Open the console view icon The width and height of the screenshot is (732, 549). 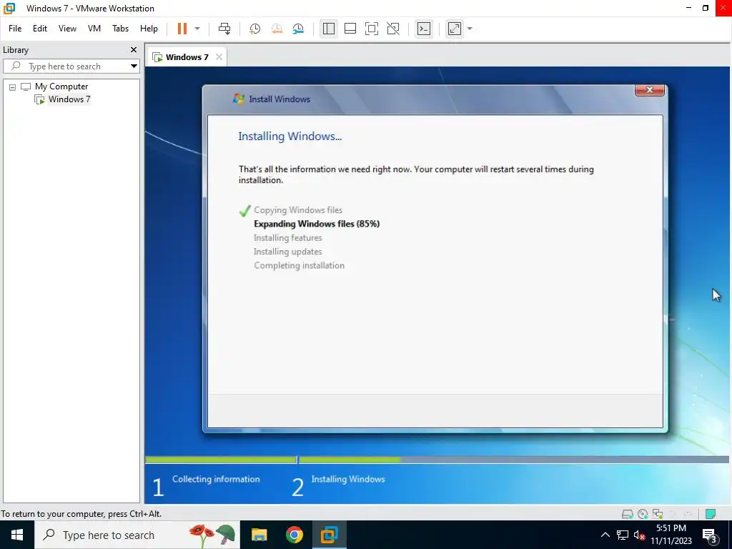point(424,29)
